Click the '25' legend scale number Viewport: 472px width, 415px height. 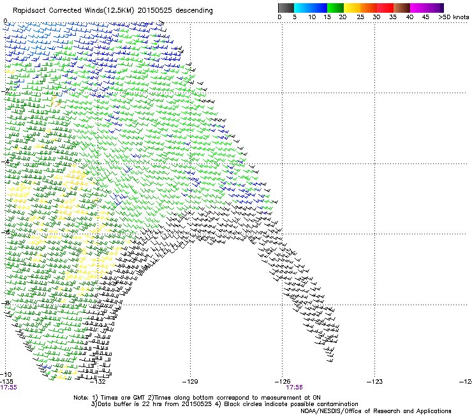pos(360,17)
